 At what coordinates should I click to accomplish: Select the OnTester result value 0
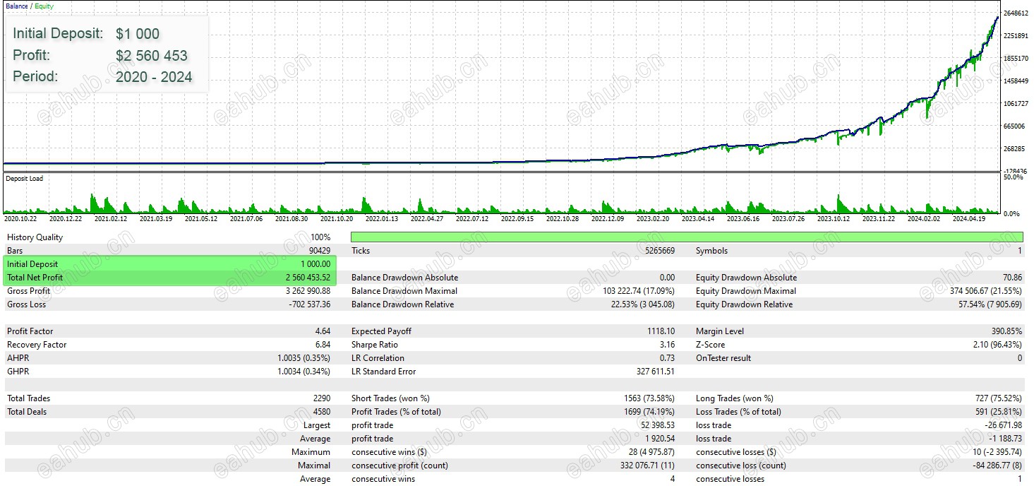point(1020,358)
